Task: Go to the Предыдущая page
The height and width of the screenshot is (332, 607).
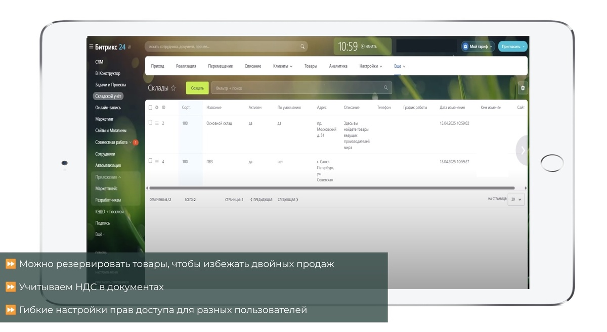Action: point(262,200)
